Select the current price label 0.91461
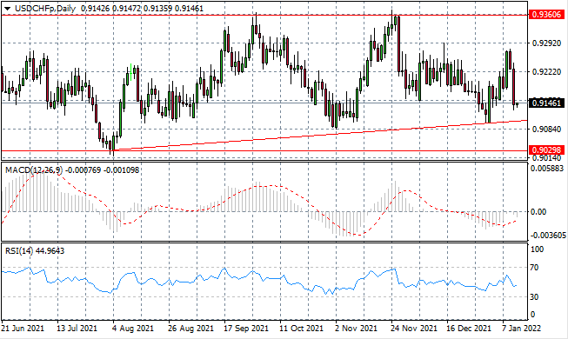This screenshot has width=568, height=339. [547, 103]
